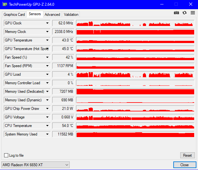Screen dimensions: 198x170
Task: Go to the Validation tab
Action: pos(71,15)
